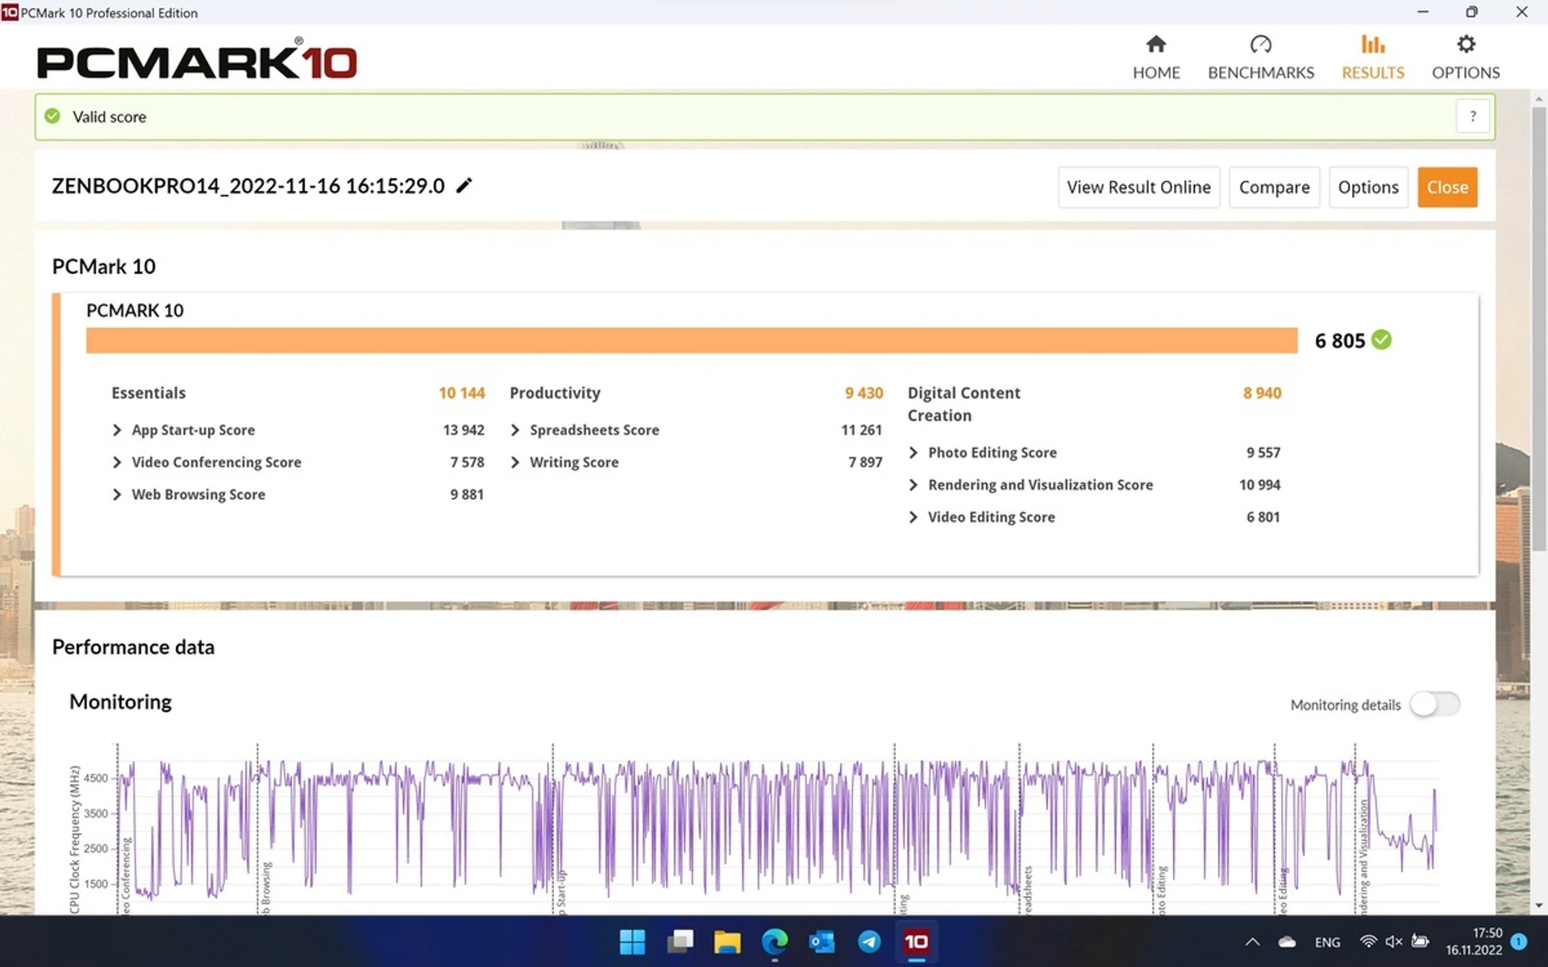The width and height of the screenshot is (1548, 967).
Task: Open the OPTIONS tab
Action: [1465, 57]
